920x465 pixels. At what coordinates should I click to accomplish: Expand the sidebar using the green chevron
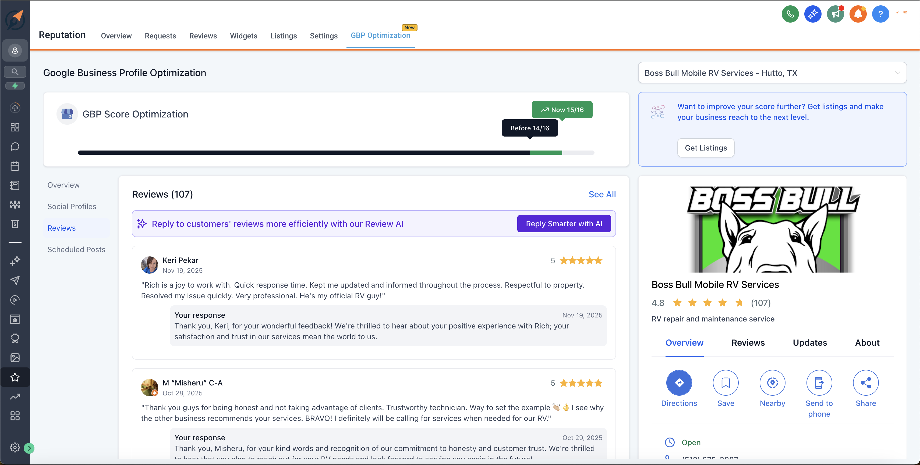click(x=29, y=448)
